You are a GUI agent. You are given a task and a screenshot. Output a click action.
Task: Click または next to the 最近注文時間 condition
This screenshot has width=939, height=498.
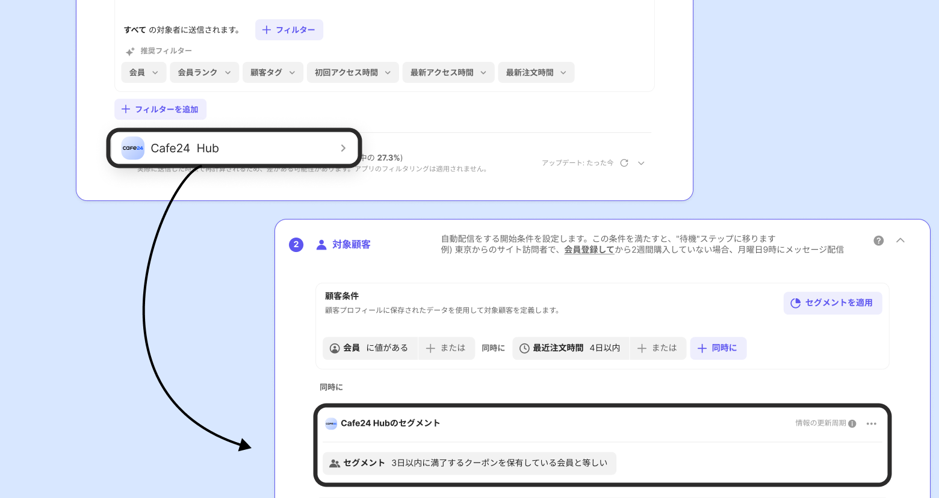pyautogui.click(x=657, y=348)
